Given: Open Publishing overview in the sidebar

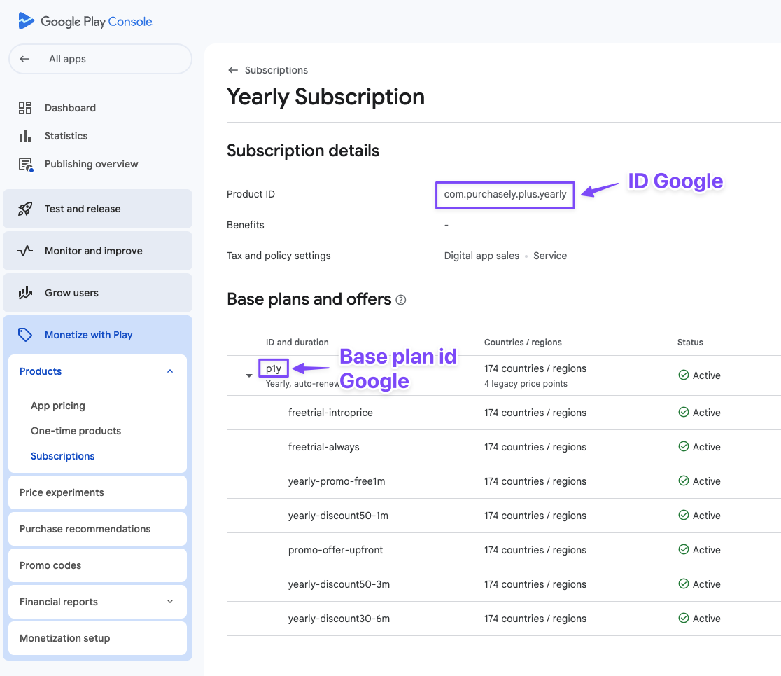Looking at the screenshot, I should pos(92,164).
